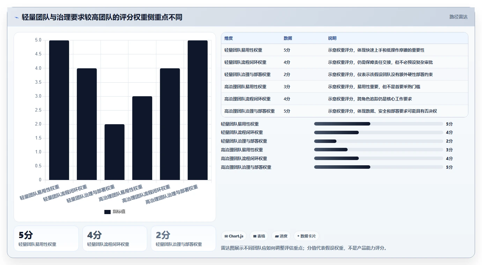The width and height of the screenshot is (482, 265).
Task: Click the x-axis label 轻量团队易用性权重
Action: [x=39, y=192]
